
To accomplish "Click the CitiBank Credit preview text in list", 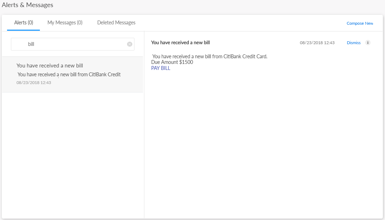I will [x=69, y=75].
